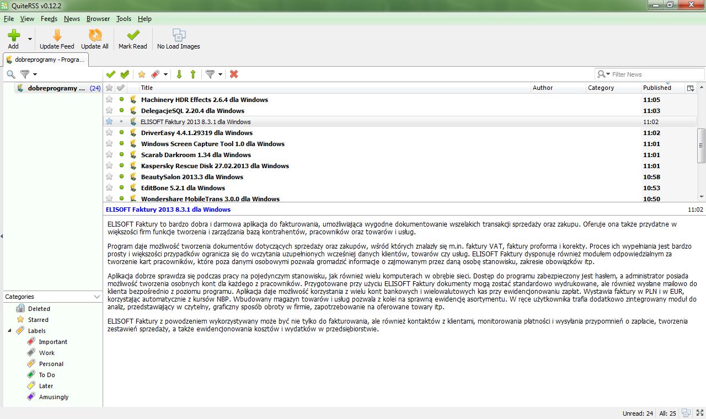Click next unread news down arrow
This screenshot has height=419, width=706.
179,74
